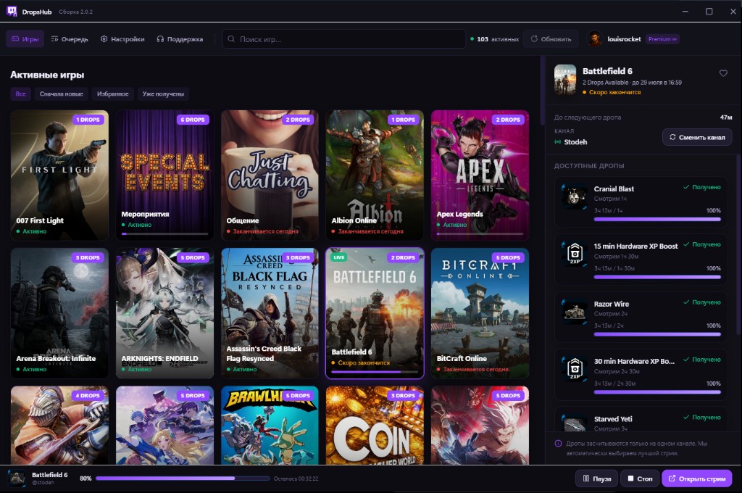Click the bottom 80% progress bar
Viewport: 742px width, 493px height.
(183, 478)
